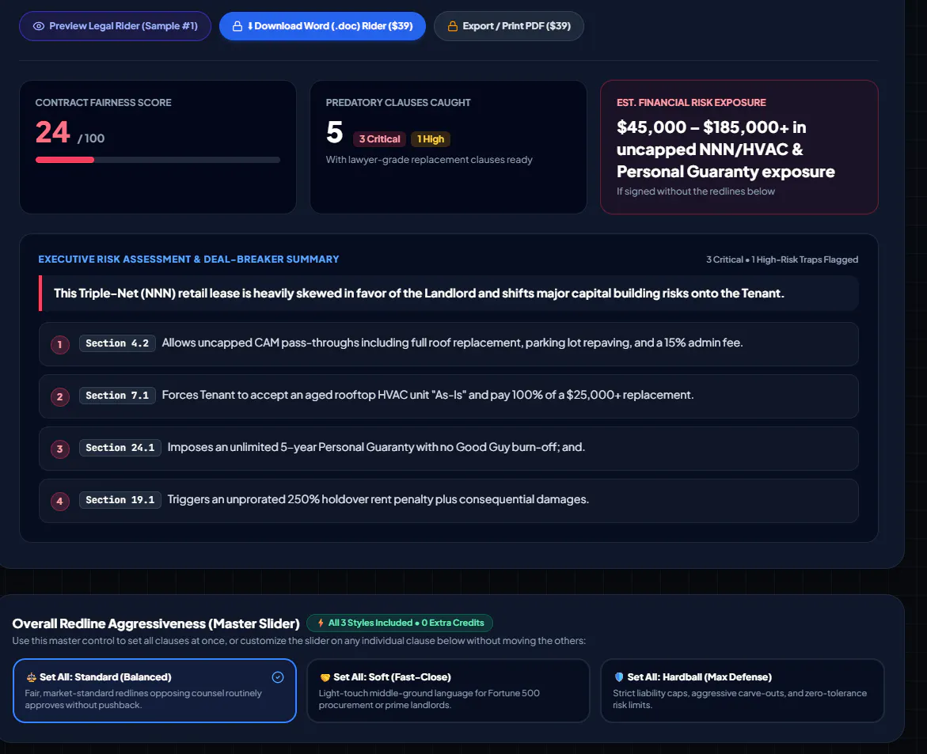This screenshot has height=754, width=927.
Task: Click the fairness score progress bar
Action: click(x=158, y=160)
